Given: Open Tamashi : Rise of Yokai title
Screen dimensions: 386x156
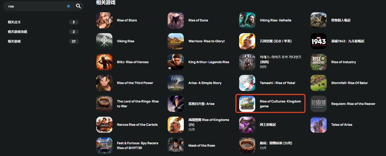Looking at the screenshot, I should click(x=277, y=83).
